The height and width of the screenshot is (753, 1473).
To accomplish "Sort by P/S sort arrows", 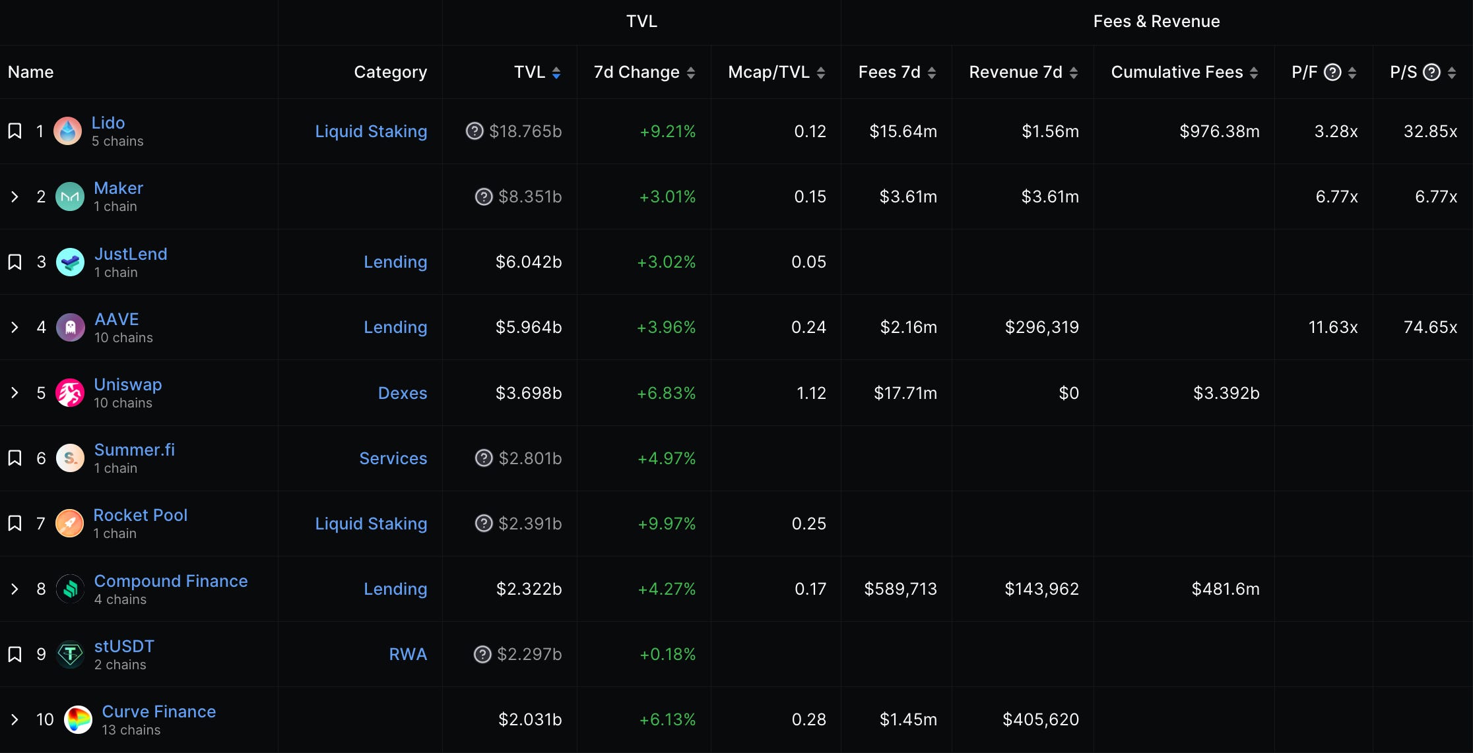I will point(1452,73).
